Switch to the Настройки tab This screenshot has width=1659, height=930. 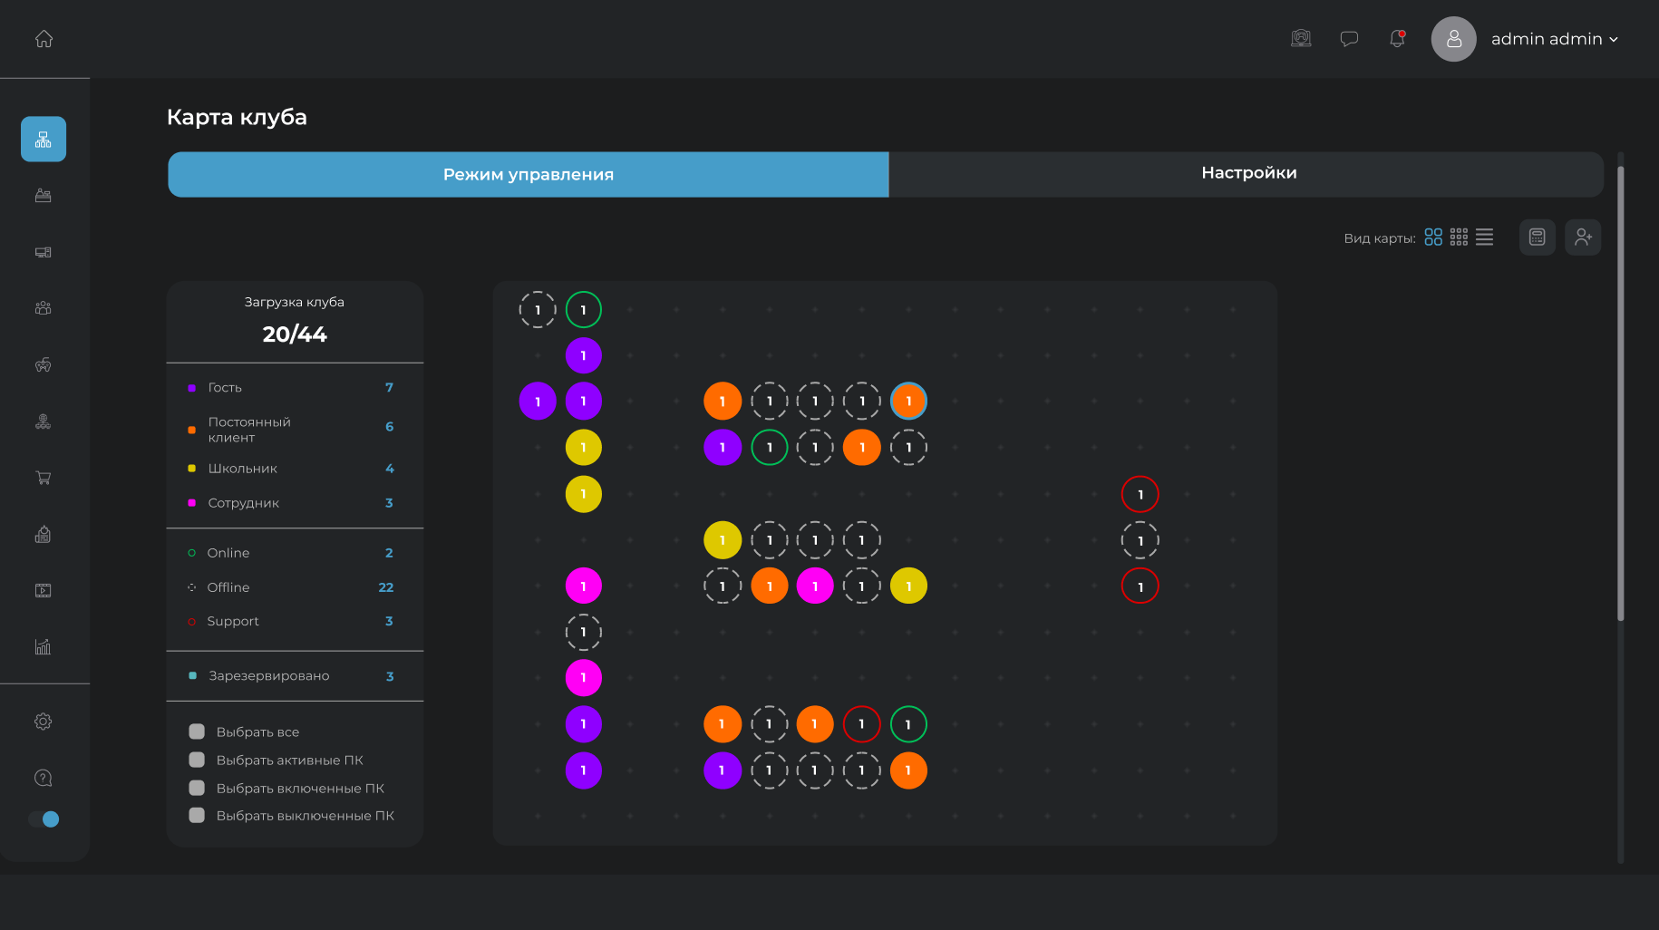point(1247,173)
